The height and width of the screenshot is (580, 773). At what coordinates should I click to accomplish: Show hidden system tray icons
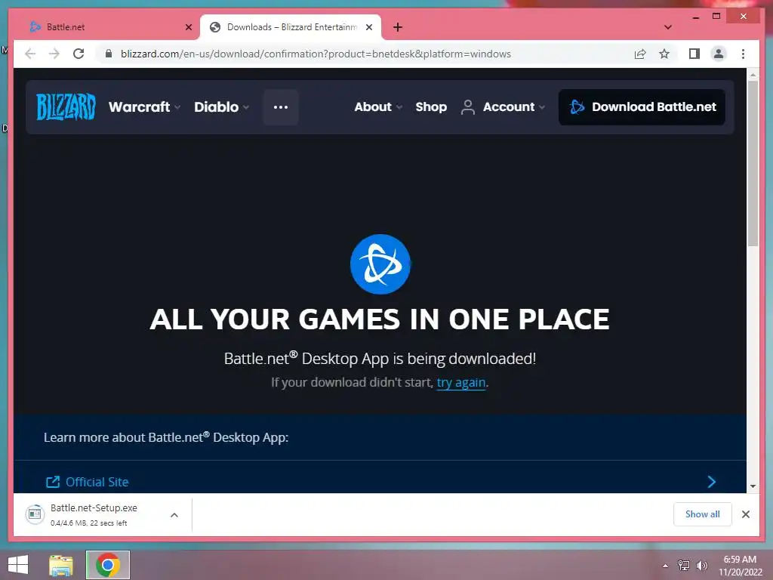(x=665, y=566)
